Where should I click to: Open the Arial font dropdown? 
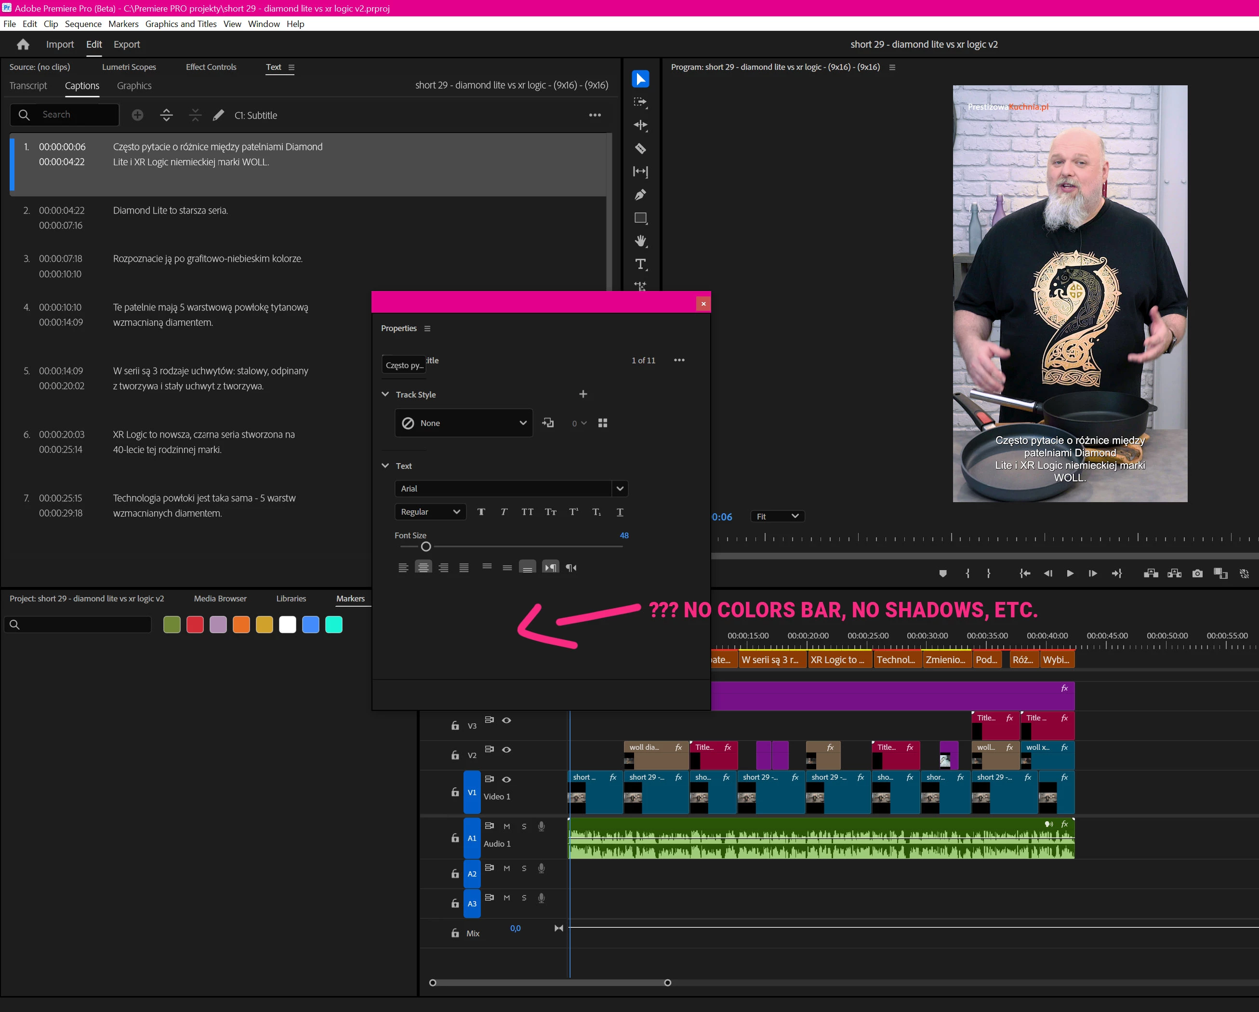coord(620,488)
